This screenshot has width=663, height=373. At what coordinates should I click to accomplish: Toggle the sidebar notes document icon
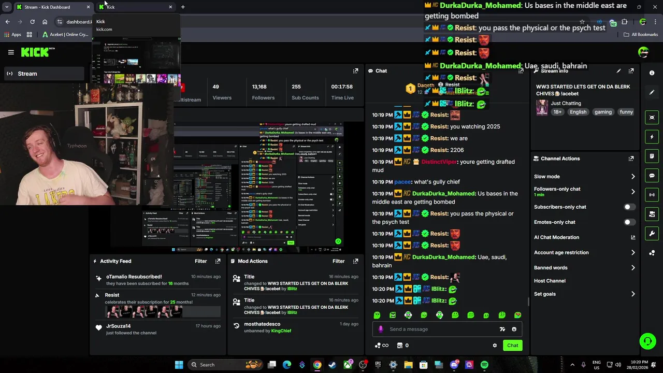652,156
